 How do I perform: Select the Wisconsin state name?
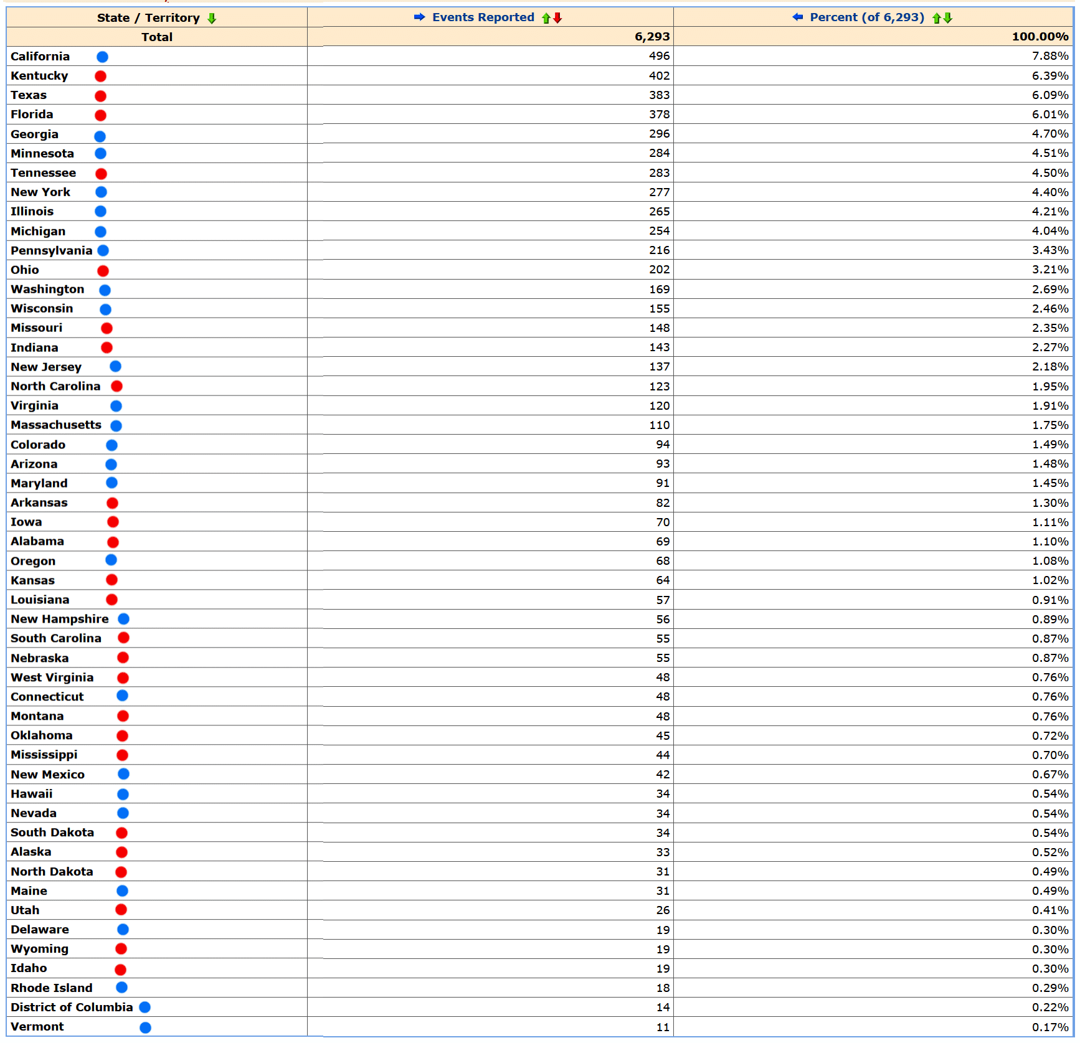click(42, 309)
